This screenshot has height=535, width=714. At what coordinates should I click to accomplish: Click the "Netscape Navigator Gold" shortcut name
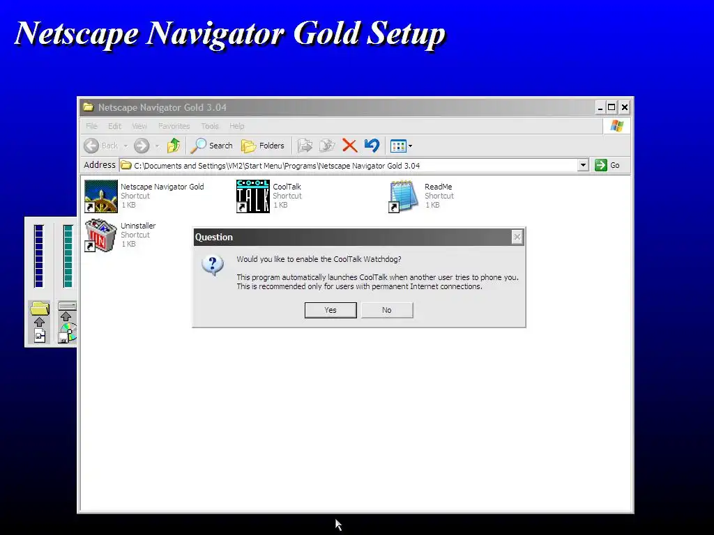(x=162, y=187)
